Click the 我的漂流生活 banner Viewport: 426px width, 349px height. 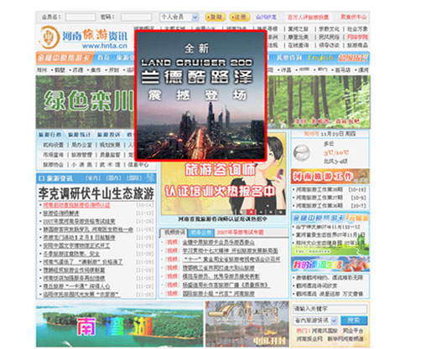click(330, 264)
